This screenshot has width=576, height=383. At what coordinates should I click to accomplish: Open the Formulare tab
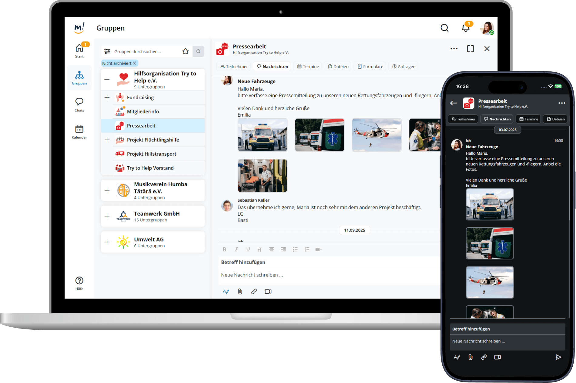pos(370,66)
